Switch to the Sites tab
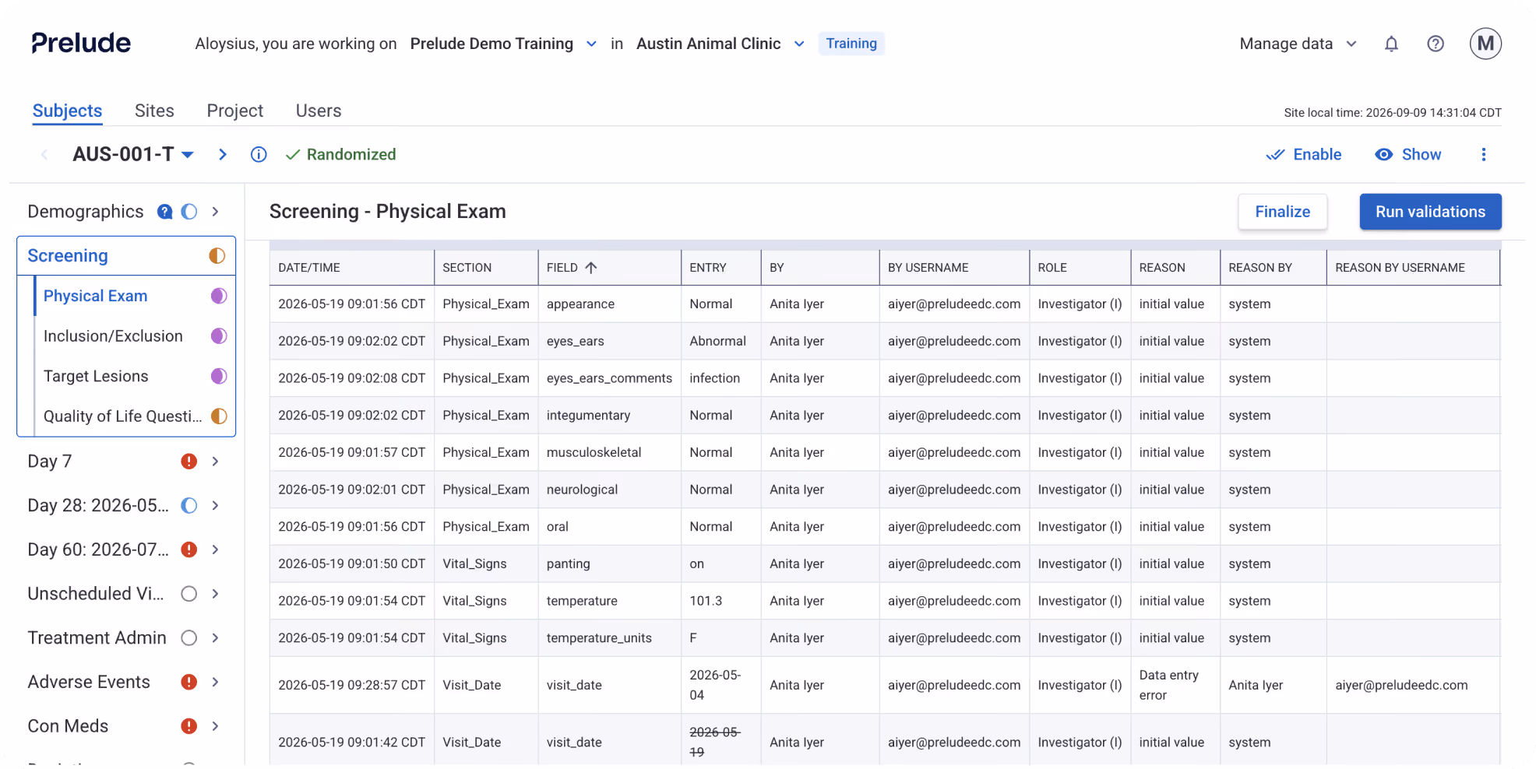1536x769 pixels. point(154,111)
